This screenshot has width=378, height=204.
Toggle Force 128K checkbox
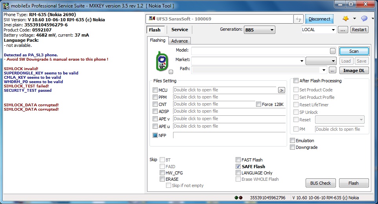(x=258, y=104)
